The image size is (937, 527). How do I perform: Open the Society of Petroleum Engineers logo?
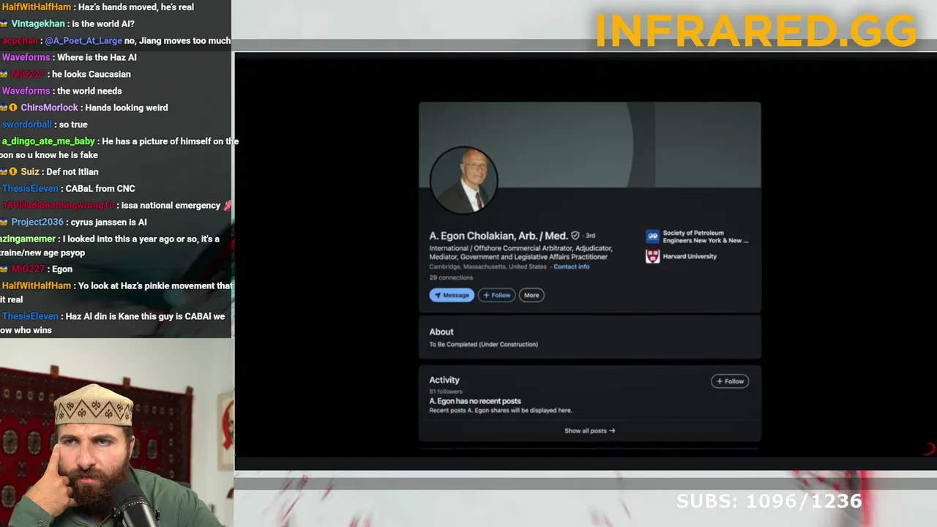[652, 236]
